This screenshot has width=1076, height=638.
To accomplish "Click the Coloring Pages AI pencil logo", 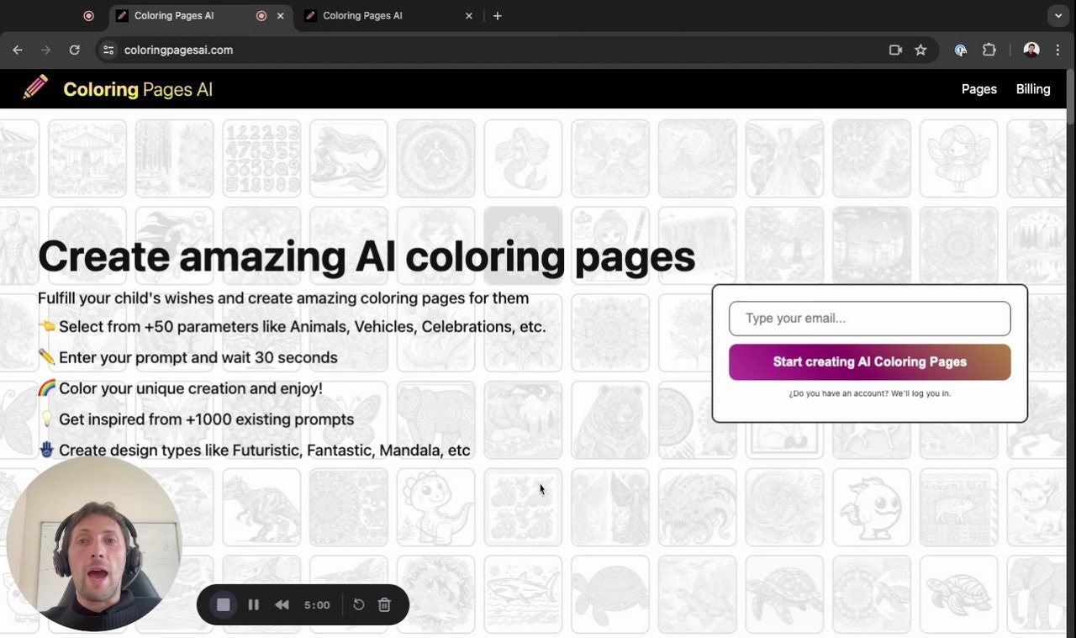I will click(x=34, y=87).
